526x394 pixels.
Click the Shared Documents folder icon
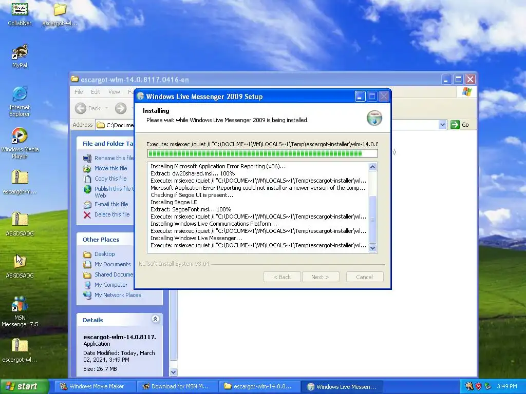[x=87, y=275]
